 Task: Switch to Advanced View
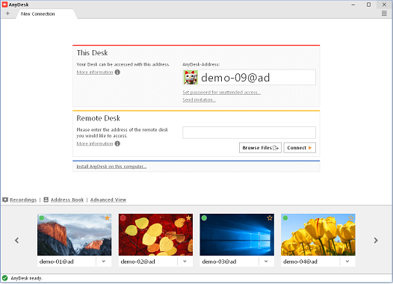click(x=108, y=200)
